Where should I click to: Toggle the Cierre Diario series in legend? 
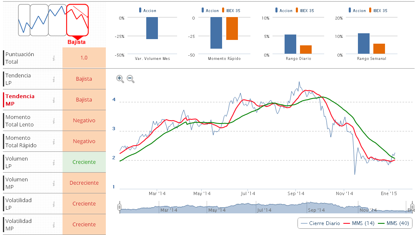pyautogui.click(x=320, y=223)
